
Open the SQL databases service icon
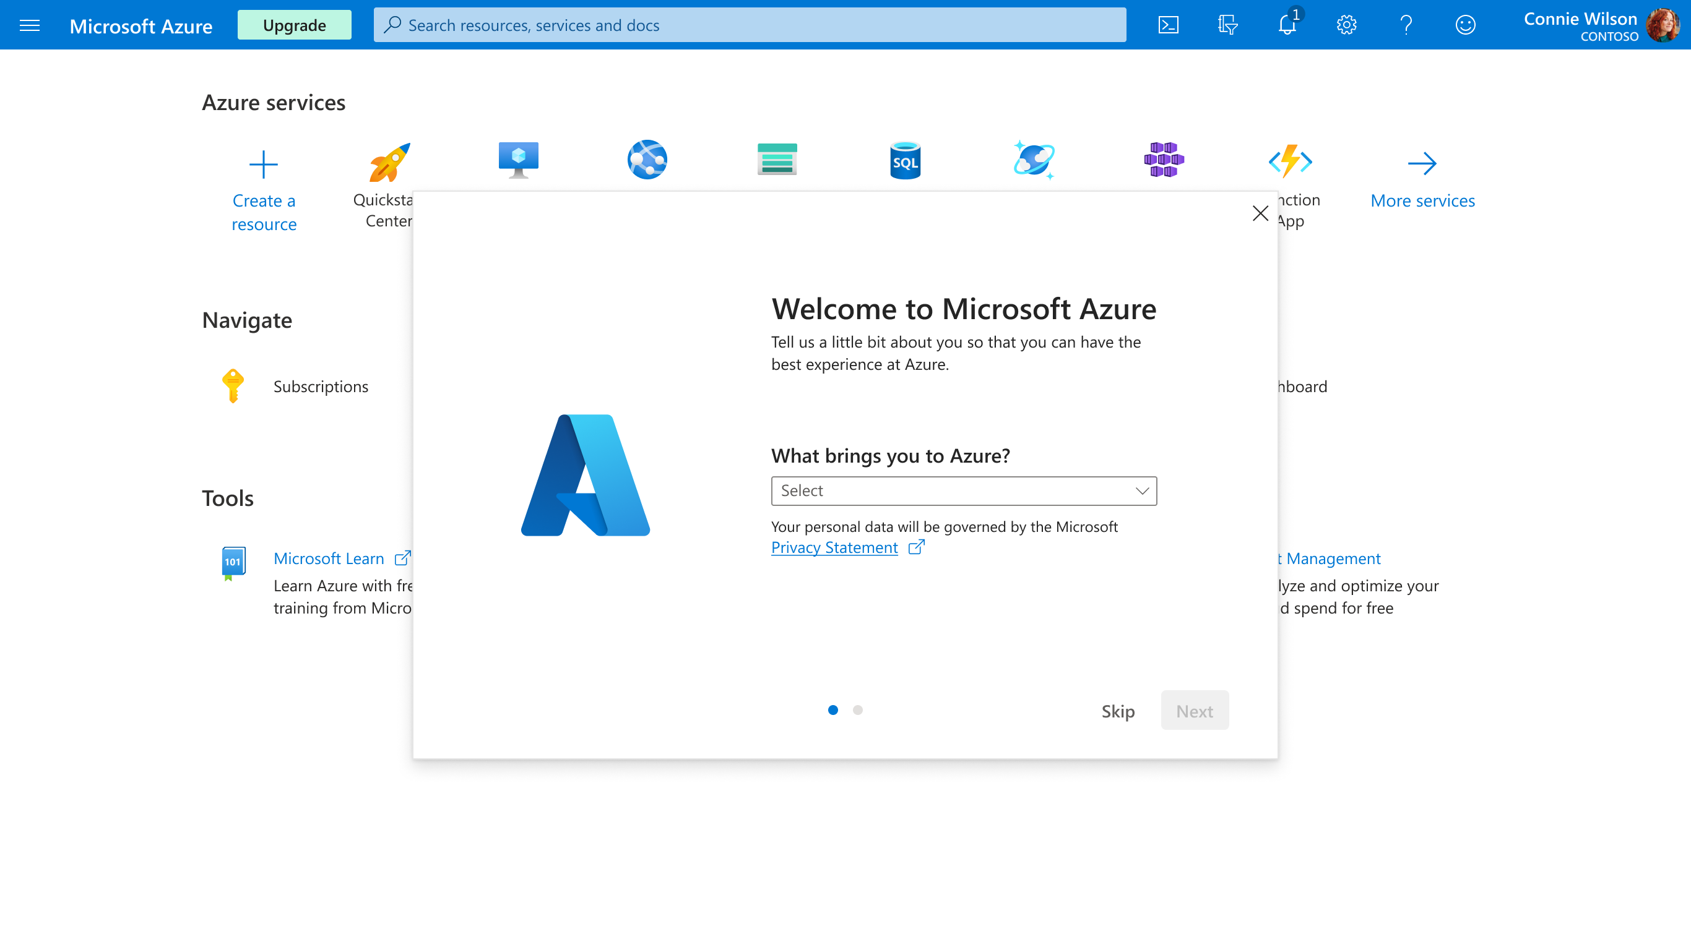pos(904,160)
